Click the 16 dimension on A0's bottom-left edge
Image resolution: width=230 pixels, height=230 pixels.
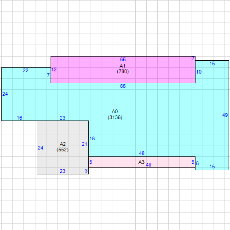19,118
